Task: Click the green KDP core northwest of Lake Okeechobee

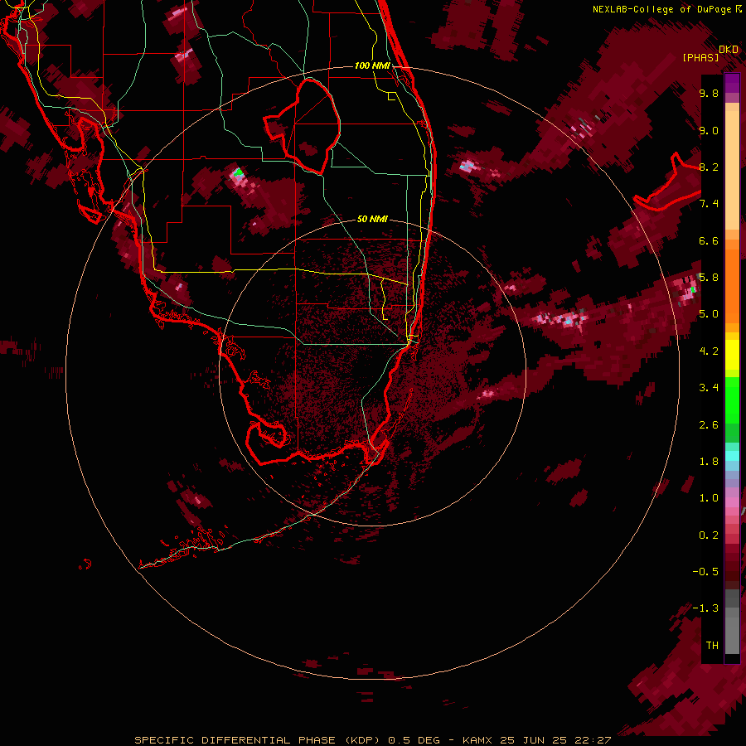Action: coord(239,172)
